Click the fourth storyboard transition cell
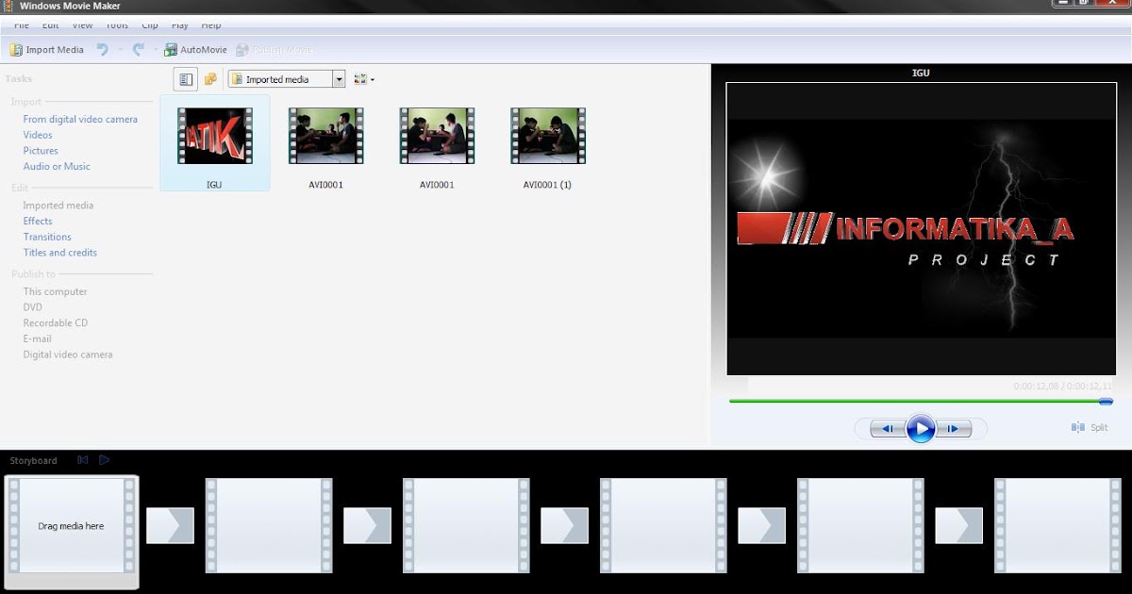Image resolution: width=1132 pixels, height=594 pixels. click(x=761, y=525)
